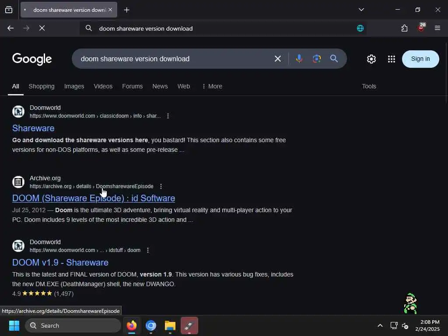Open the DOOM v1.9 - Shareware link

click(x=60, y=262)
